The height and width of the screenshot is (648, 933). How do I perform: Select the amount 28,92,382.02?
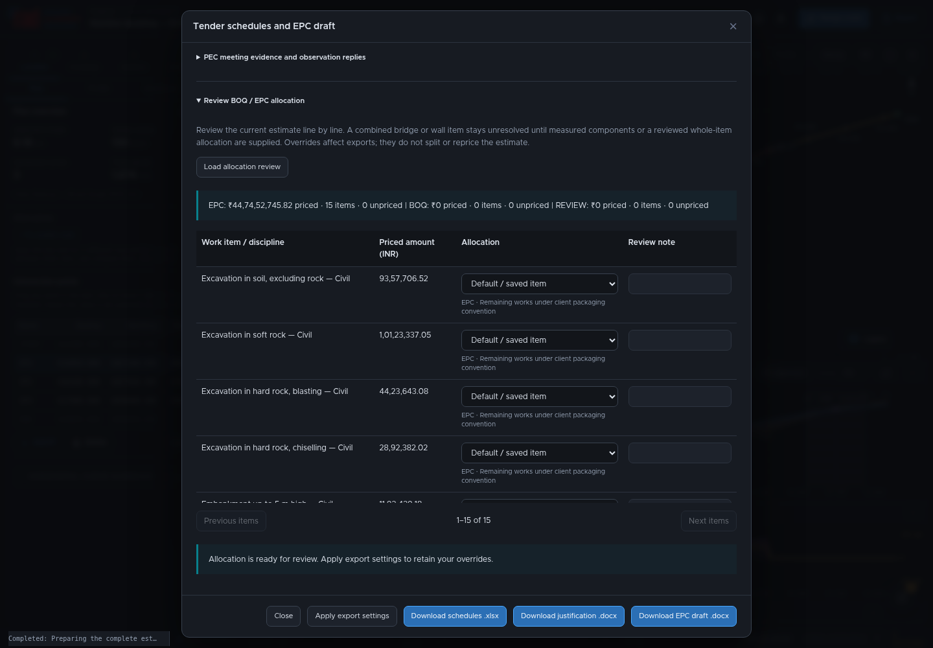[x=404, y=448]
